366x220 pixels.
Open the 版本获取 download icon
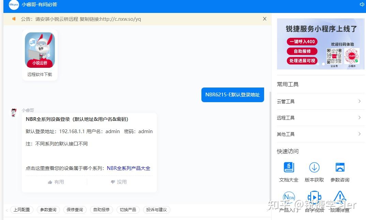[315, 167]
